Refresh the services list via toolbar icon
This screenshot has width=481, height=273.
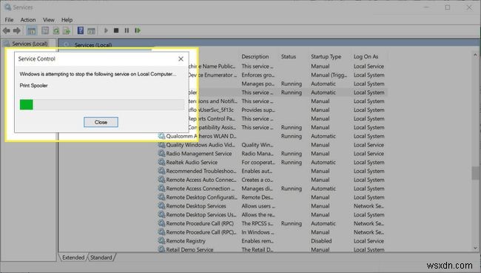click(x=55, y=30)
